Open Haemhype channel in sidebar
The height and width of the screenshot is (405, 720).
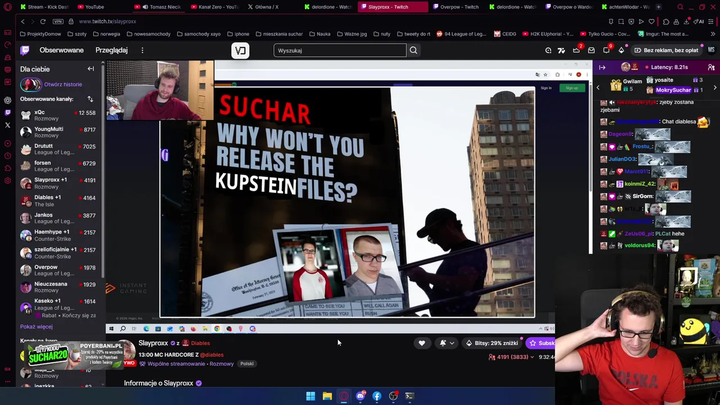(x=58, y=235)
